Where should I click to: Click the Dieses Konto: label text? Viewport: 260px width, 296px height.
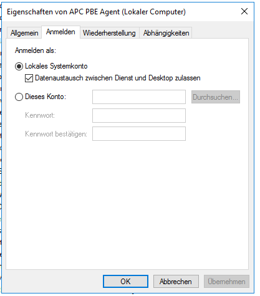tap(46, 97)
